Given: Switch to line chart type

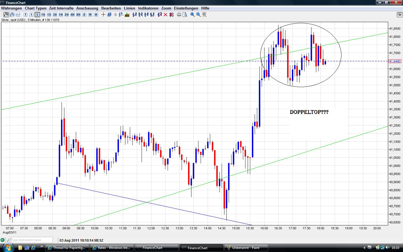Looking at the screenshot, I should click(x=18, y=15).
